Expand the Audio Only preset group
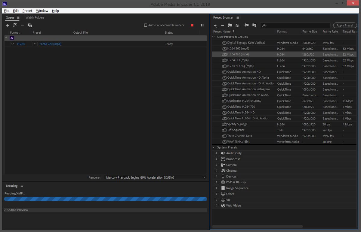Screen dimensions: 361x232 [217, 153]
